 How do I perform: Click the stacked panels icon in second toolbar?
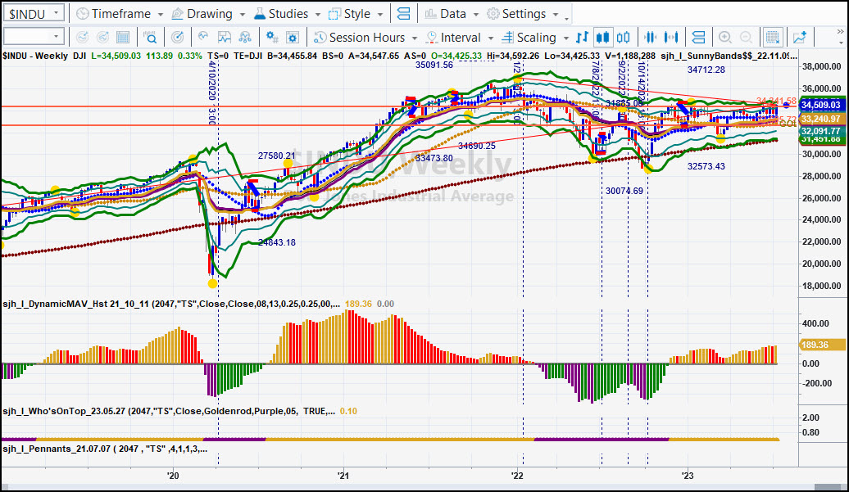click(x=698, y=38)
